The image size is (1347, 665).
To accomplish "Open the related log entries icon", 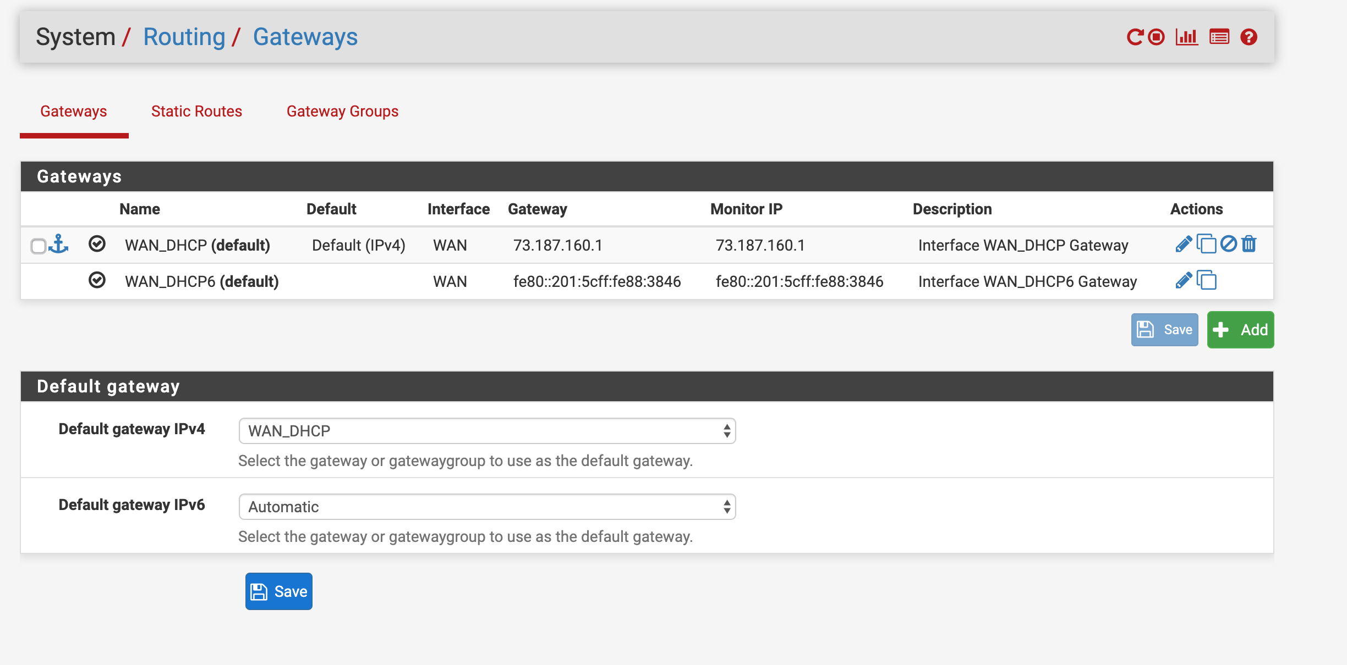I will tap(1219, 37).
